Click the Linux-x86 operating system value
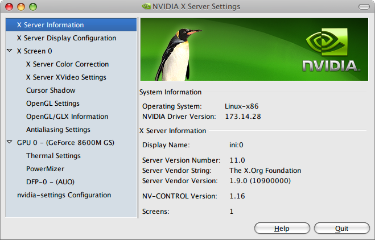 coord(241,106)
